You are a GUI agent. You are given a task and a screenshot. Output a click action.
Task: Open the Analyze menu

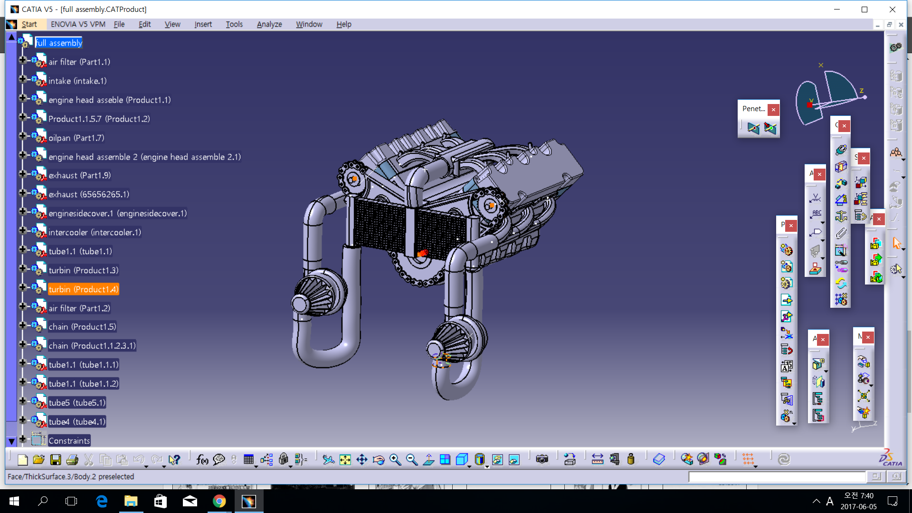pyautogui.click(x=269, y=24)
